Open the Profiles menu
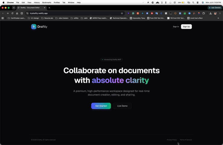Image resolution: width=223 pixels, height=145 pixels. 57,2
